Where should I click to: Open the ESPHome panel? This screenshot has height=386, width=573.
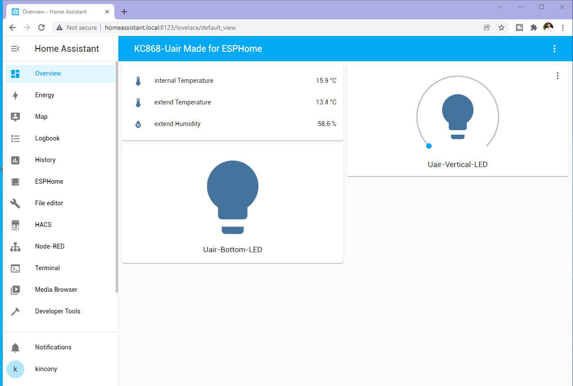49,182
